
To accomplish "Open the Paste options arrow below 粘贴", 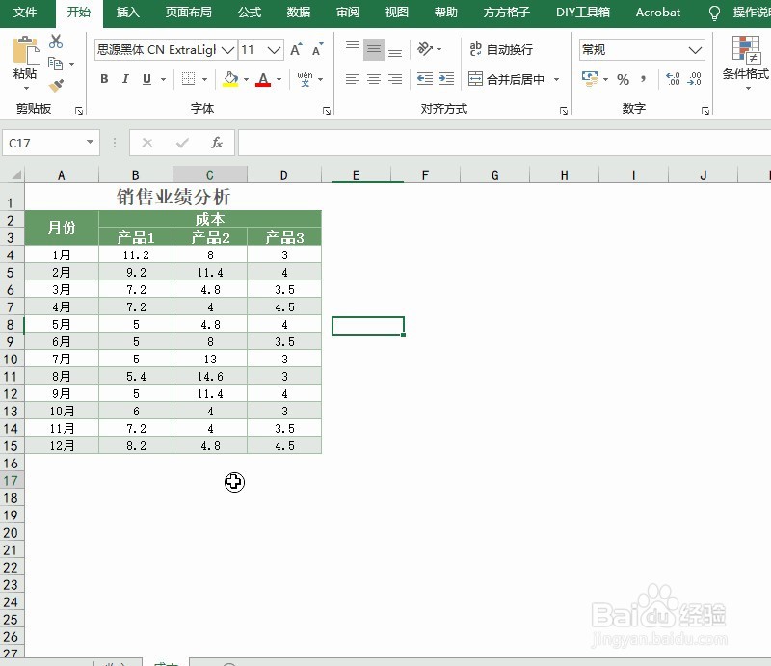I will pos(26,88).
